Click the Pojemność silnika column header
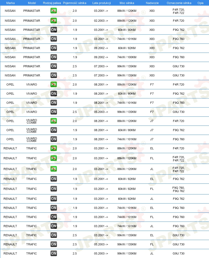 click(x=75, y=3)
